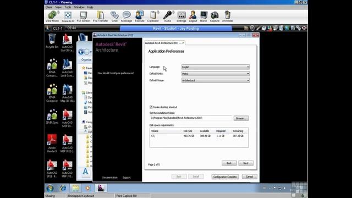Toggle Create desktop shortcut checkbox

coord(151,107)
